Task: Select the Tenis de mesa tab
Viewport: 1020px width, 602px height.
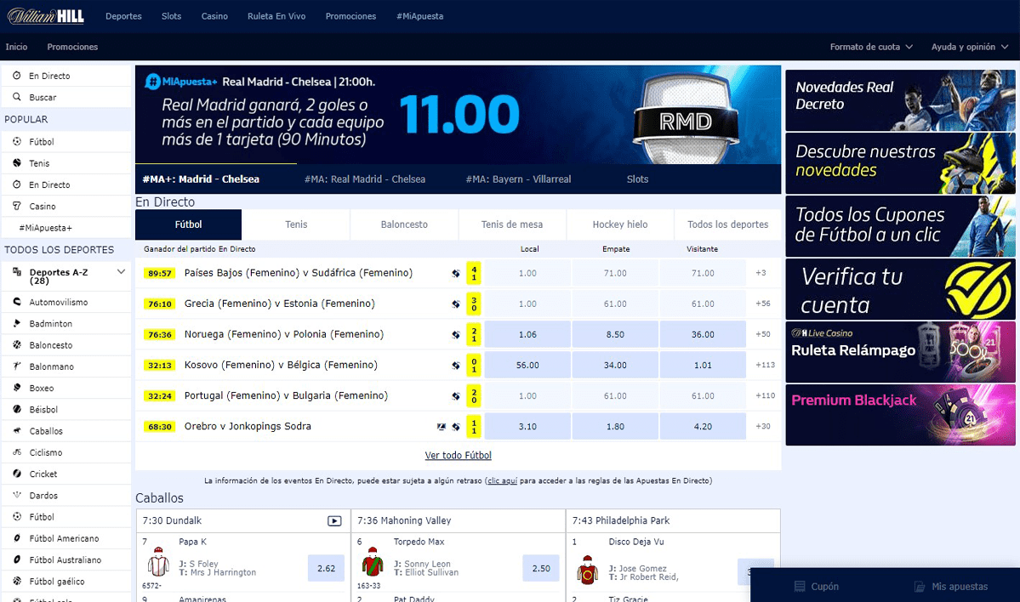Action: (512, 224)
